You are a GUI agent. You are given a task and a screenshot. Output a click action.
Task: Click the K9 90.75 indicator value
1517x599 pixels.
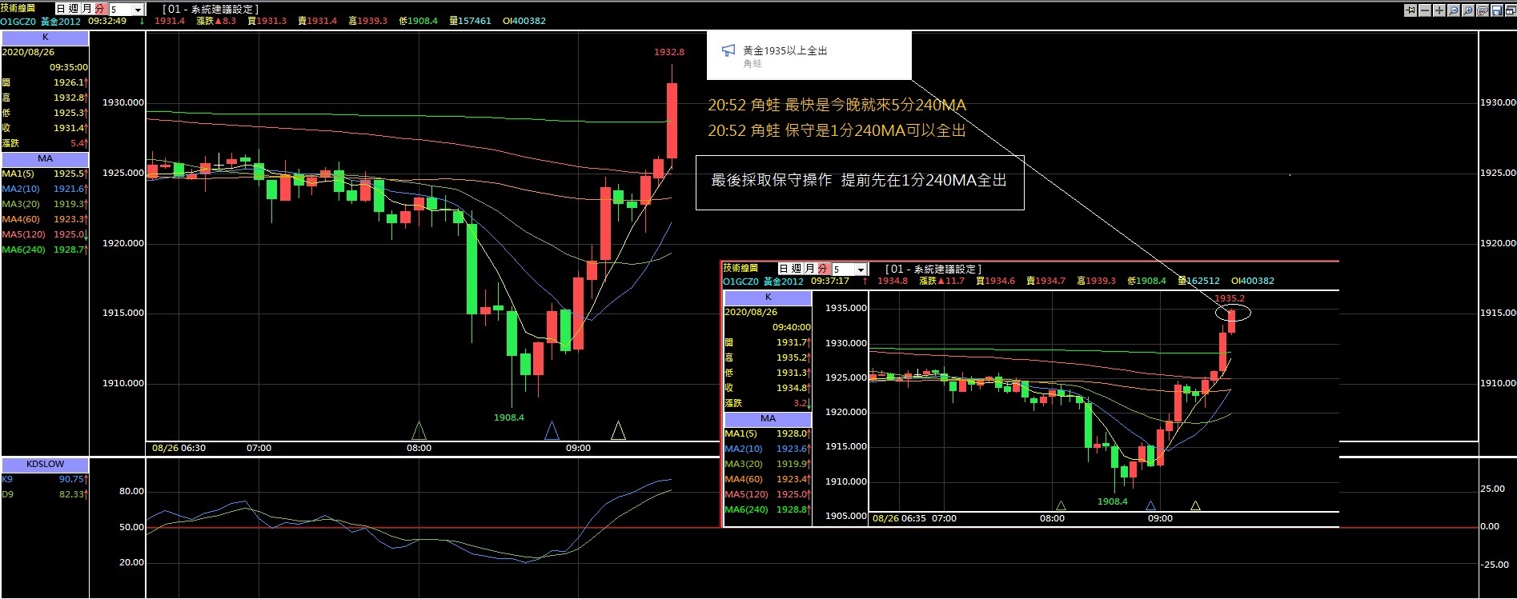[x=45, y=479]
